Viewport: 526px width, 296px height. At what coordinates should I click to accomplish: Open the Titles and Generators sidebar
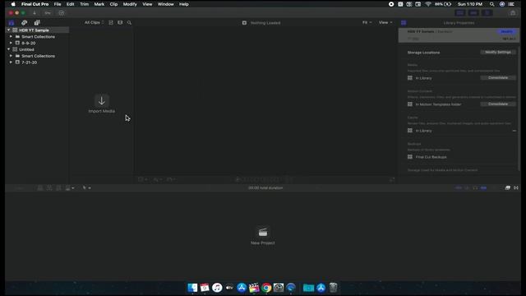tap(37, 22)
